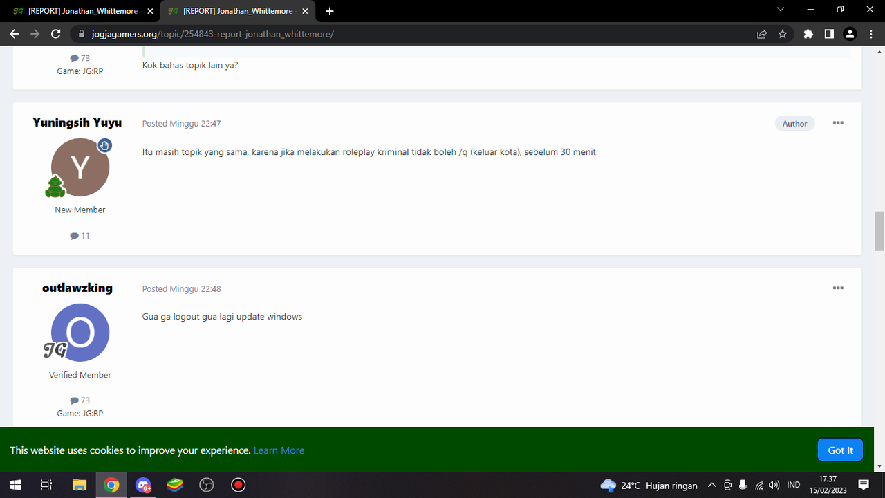Screen dimensions: 885x498
Task: Click the 'New Member' rank text
Action: (80, 210)
